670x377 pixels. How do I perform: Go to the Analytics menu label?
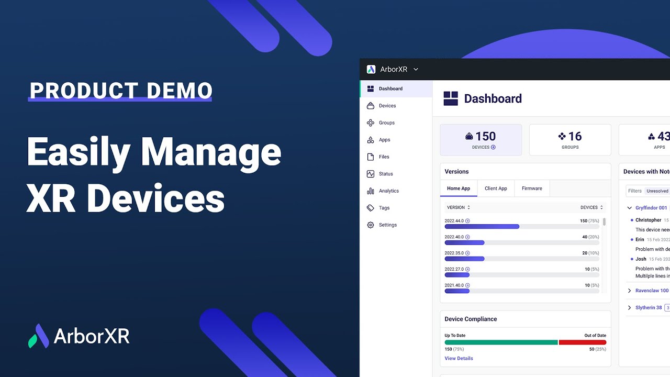coord(389,191)
